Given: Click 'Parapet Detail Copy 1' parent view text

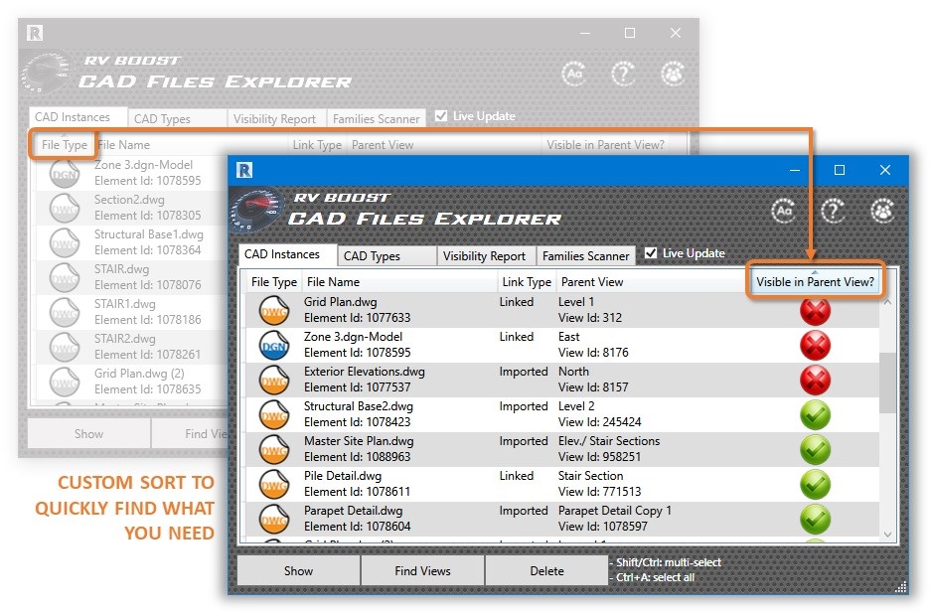Looking at the screenshot, I should (x=615, y=511).
